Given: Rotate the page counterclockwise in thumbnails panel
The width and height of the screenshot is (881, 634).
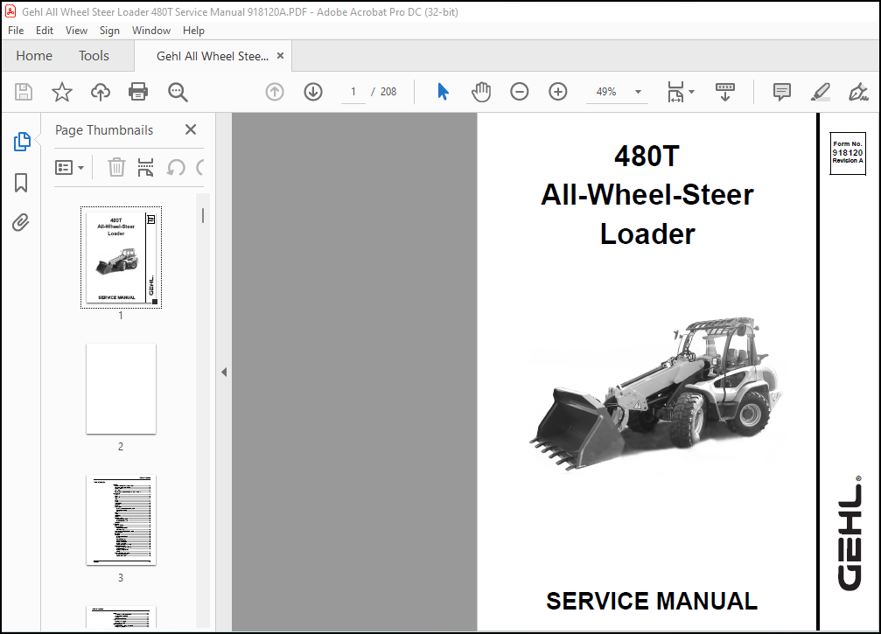Looking at the screenshot, I should 176,167.
